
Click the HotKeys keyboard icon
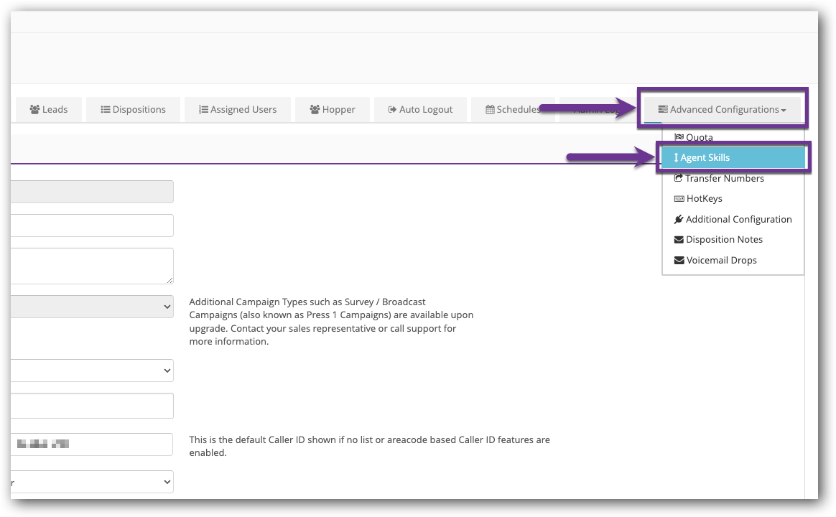click(x=679, y=199)
